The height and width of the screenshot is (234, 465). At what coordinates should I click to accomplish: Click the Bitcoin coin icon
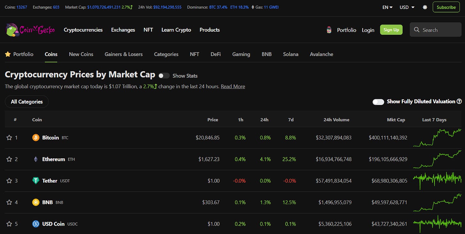pos(36,138)
